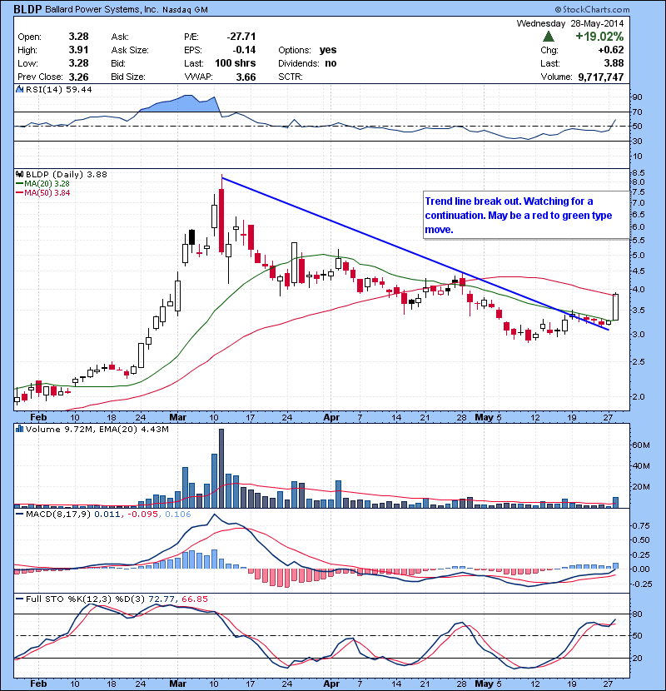Screen dimensions: 666x691
Task: Click the SCTR label
Action: (291, 77)
